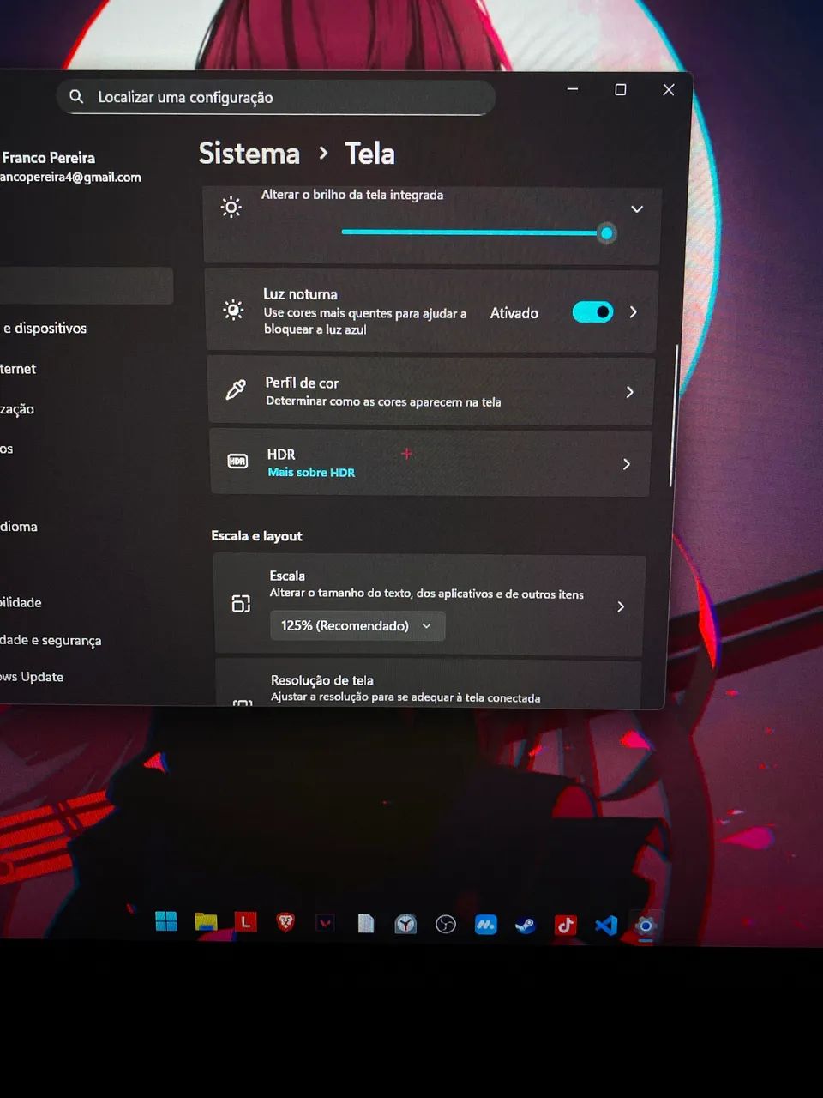Go back to Sistema in the breadcrumb
823x1098 pixels.
249,154
